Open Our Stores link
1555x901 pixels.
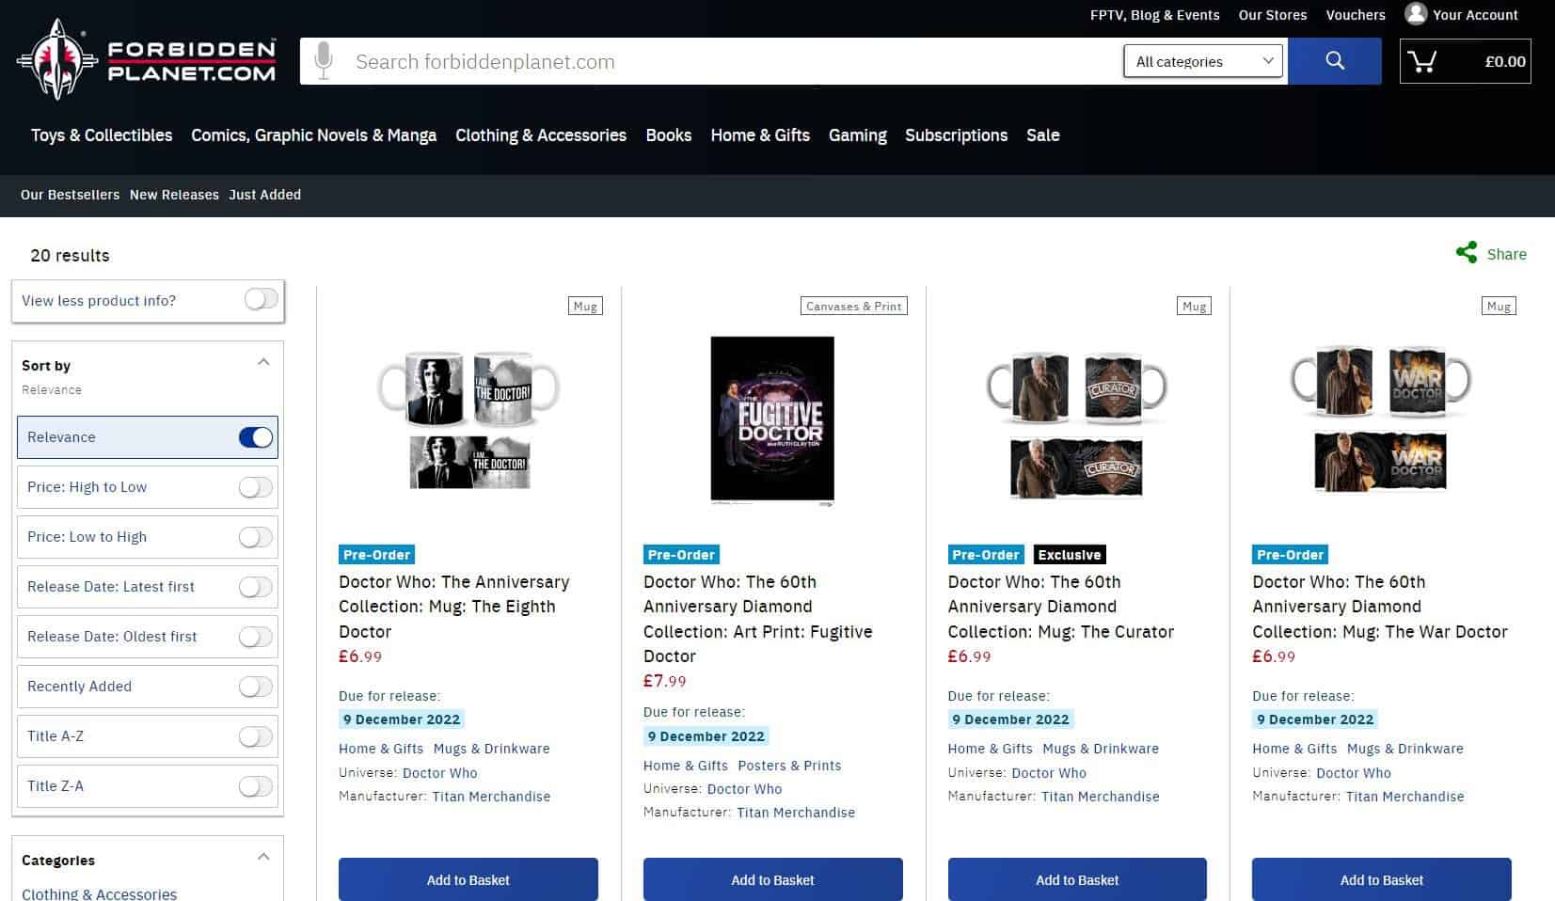point(1273,15)
